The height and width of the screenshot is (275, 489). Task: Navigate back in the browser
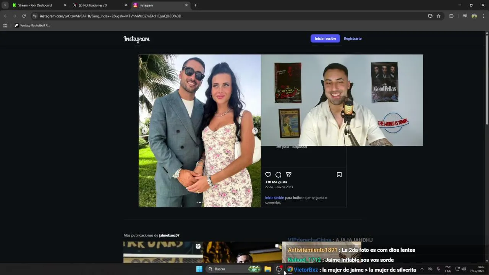5,16
